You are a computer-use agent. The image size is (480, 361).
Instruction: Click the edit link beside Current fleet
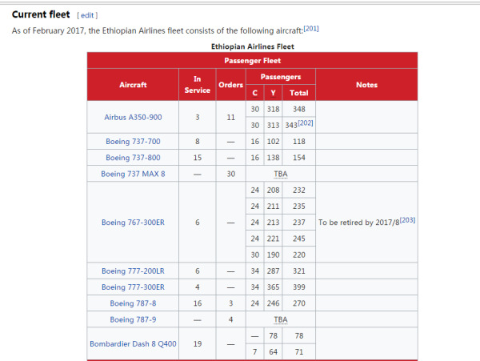(x=87, y=15)
